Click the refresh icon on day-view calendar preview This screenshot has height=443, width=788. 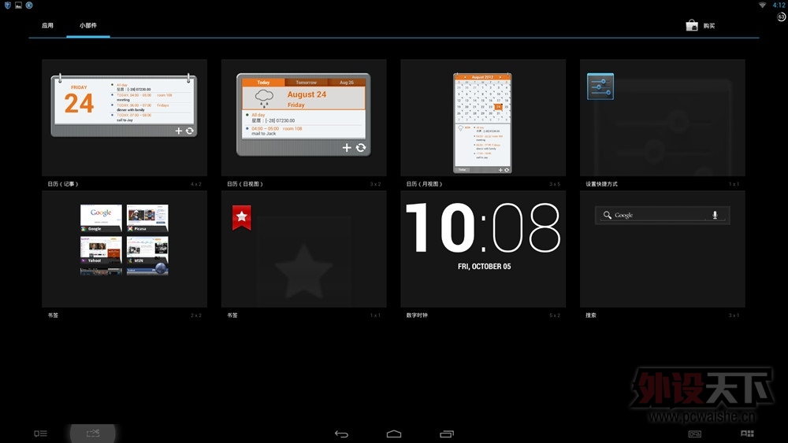click(x=361, y=147)
